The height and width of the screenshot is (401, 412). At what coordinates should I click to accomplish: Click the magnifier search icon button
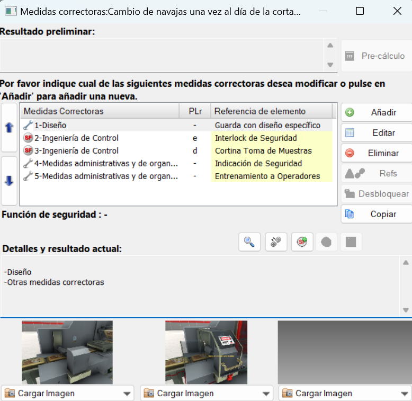[249, 242]
